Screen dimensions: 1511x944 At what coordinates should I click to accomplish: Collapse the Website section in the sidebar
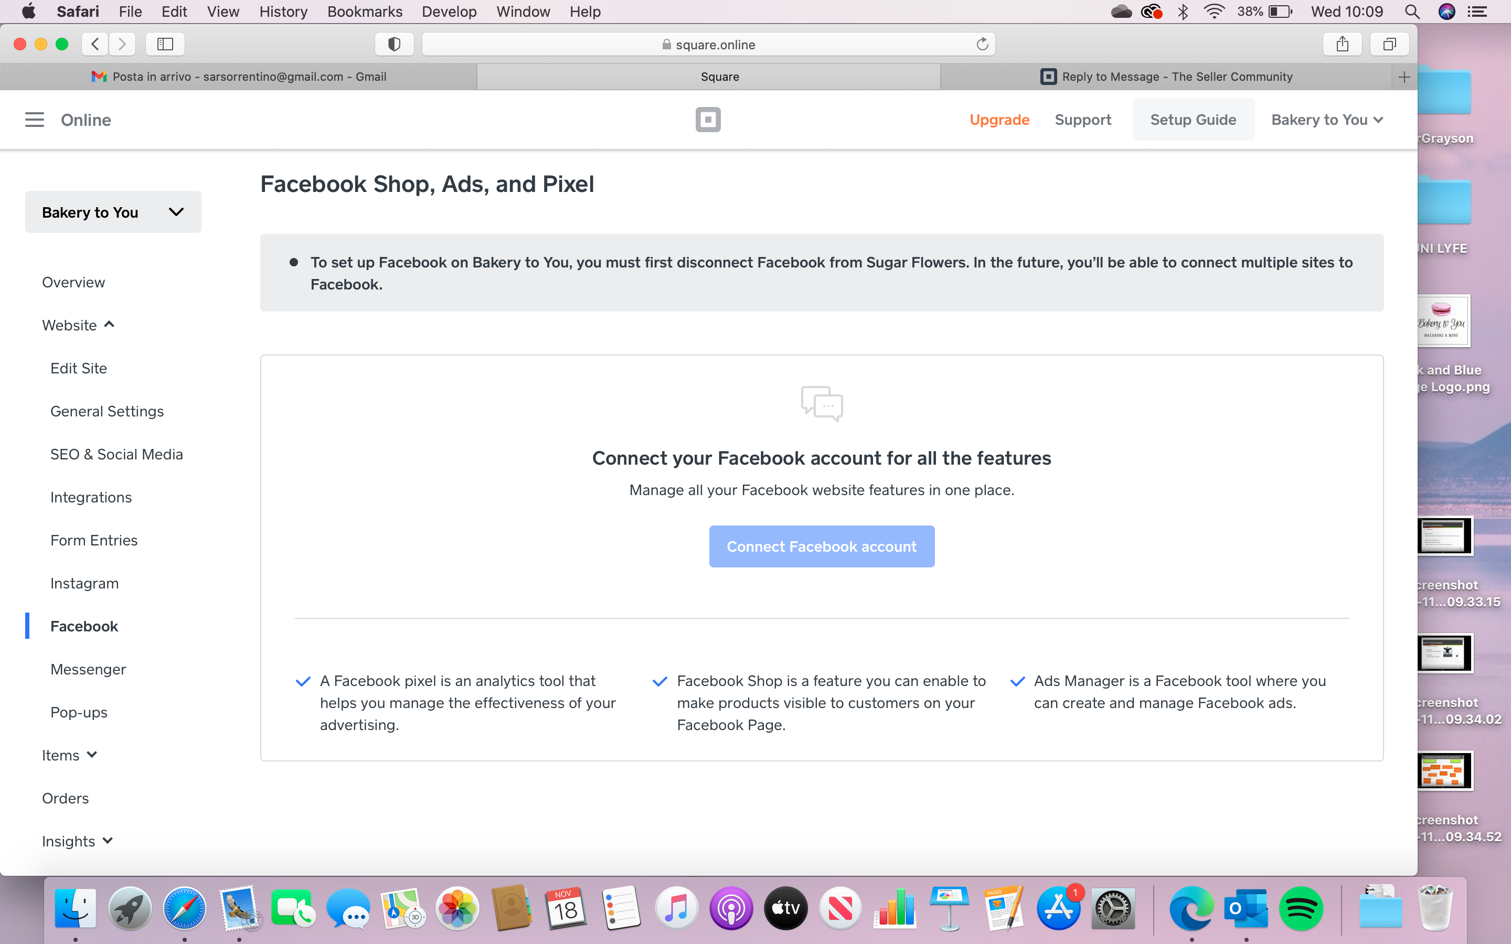coord(79,325)
